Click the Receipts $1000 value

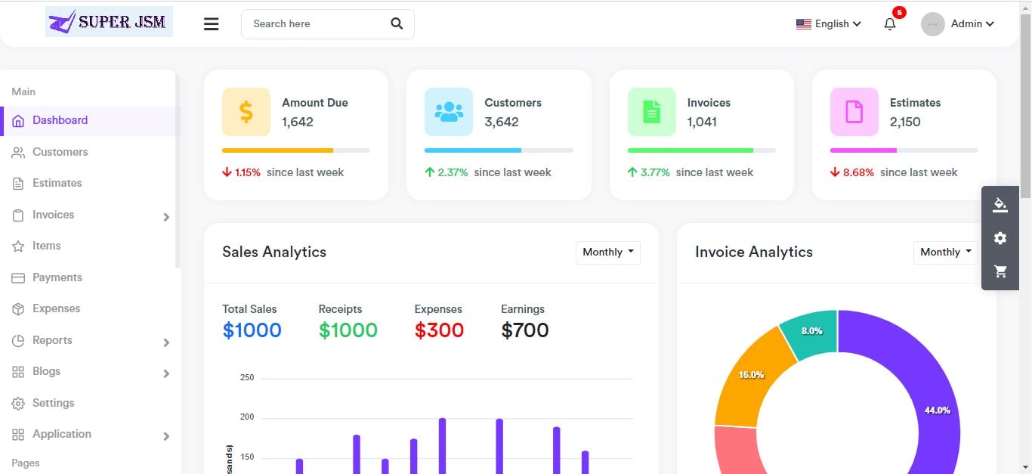tap(348, 330)
